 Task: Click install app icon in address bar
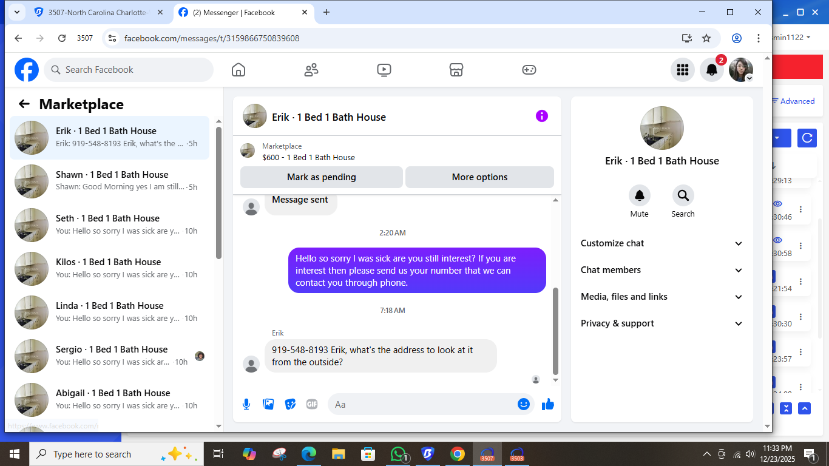click(x=687, y=38)
